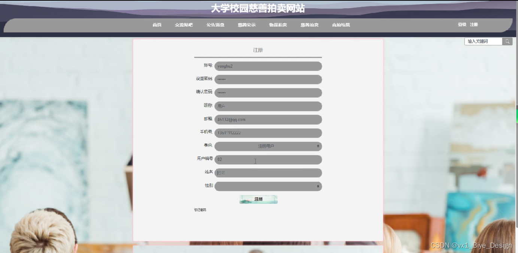Viewport: 518px width, 253px height.
Task: Click the 用户编号 field showing 02
Action: point(268,160)
